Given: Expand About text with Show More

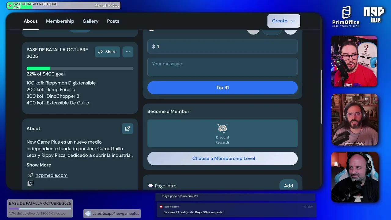Looking at the screenshot, I should click(39, 165).
